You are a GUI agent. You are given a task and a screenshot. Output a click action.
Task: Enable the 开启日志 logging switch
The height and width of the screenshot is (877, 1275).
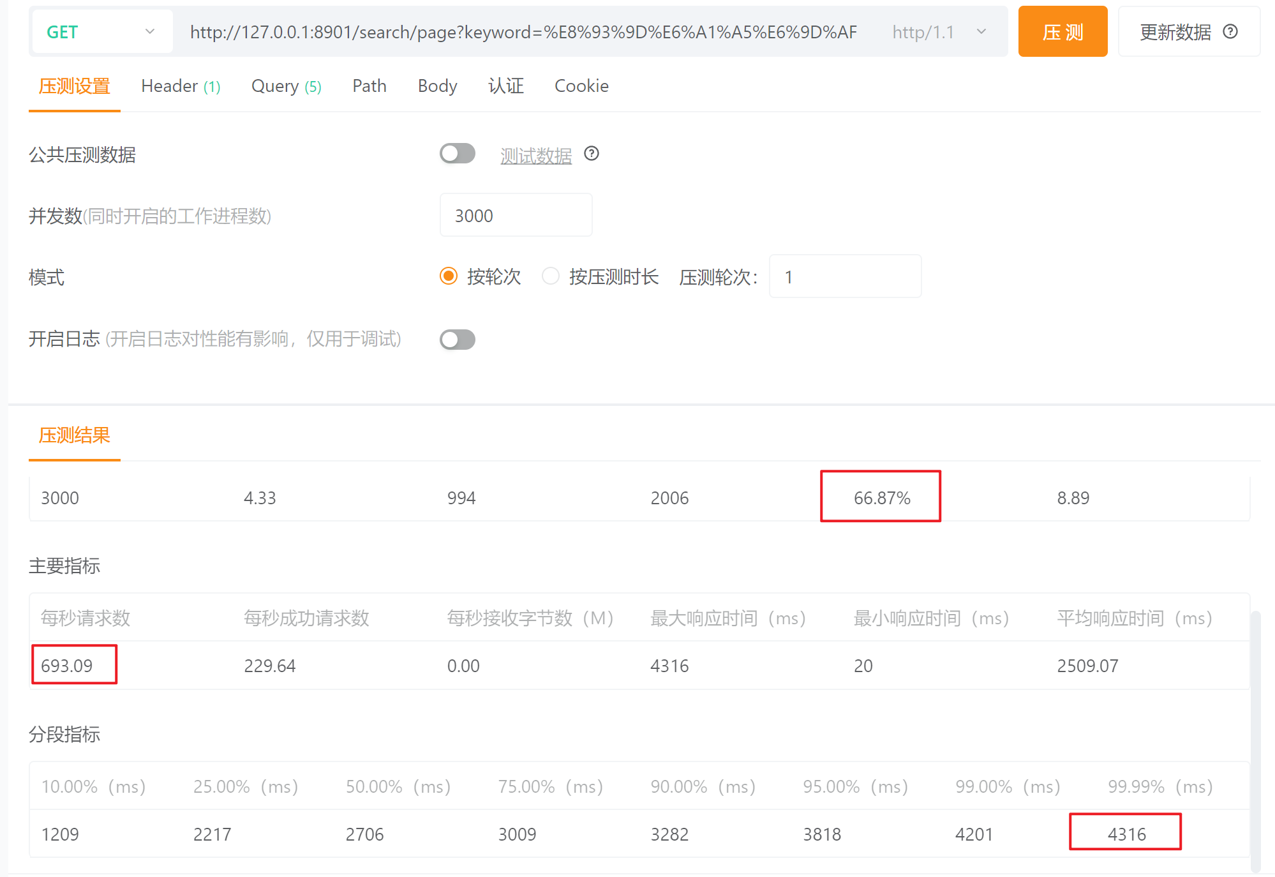[457, 340]
